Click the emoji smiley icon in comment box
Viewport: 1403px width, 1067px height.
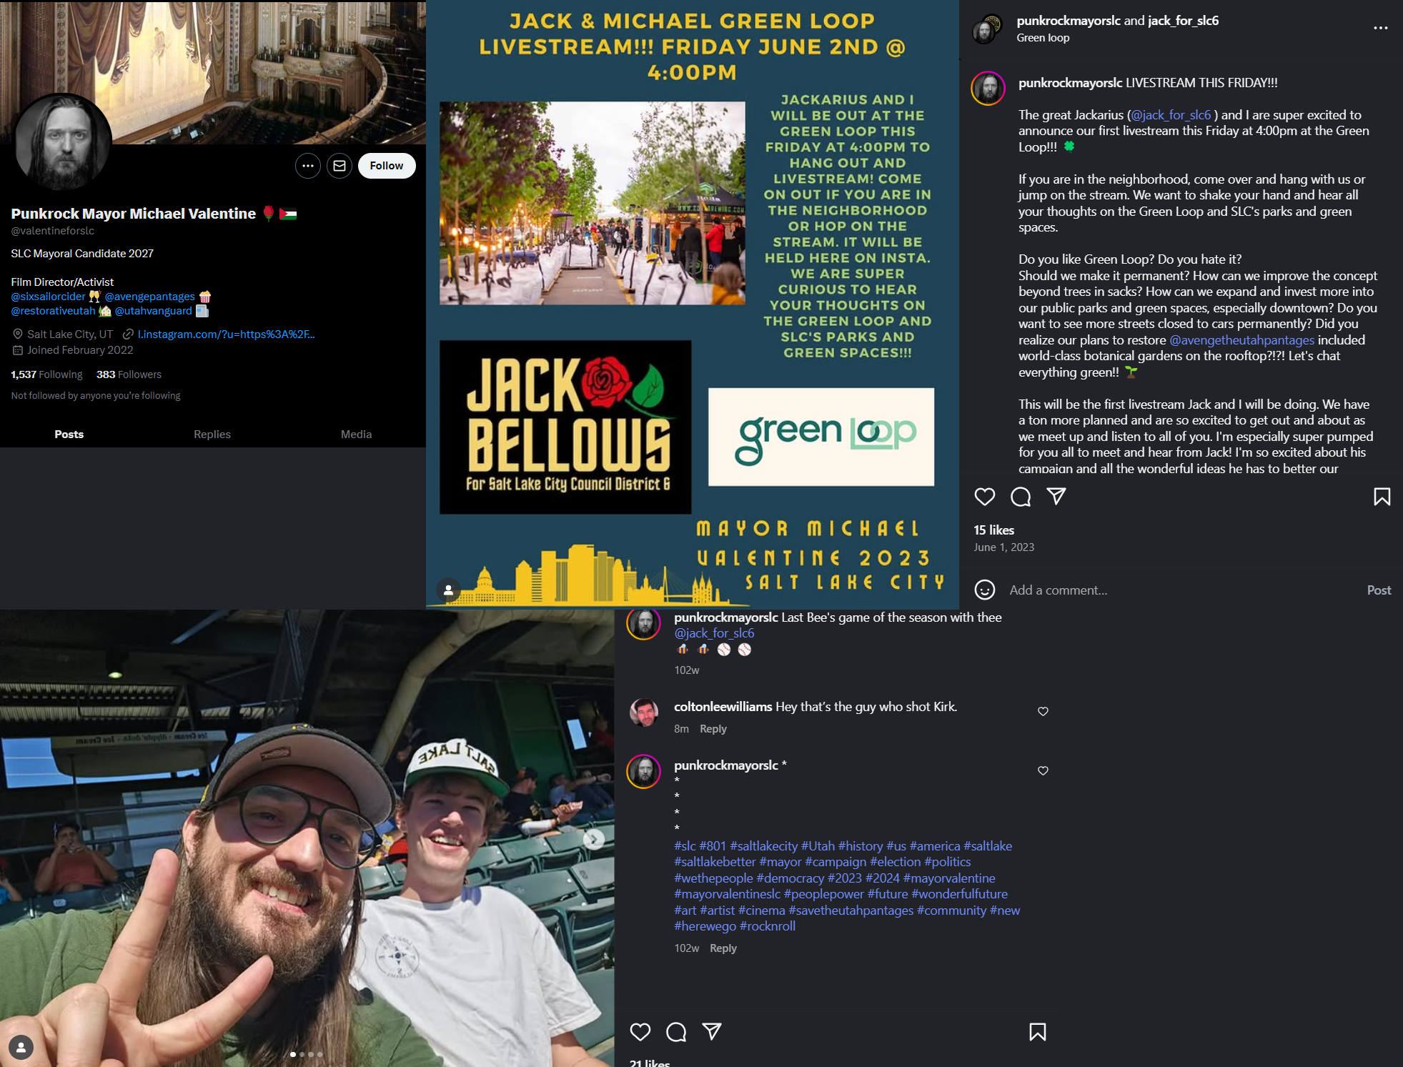(984, 590)
